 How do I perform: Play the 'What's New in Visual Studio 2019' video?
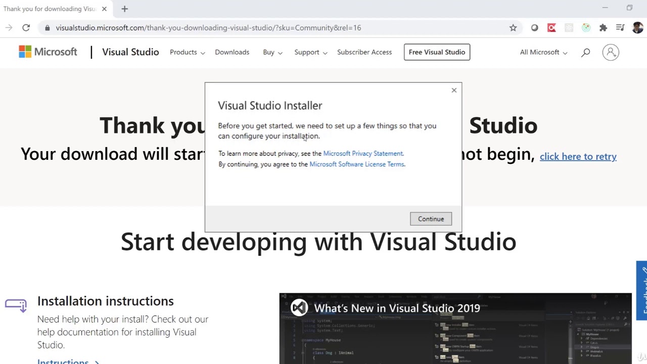point(455,329)
